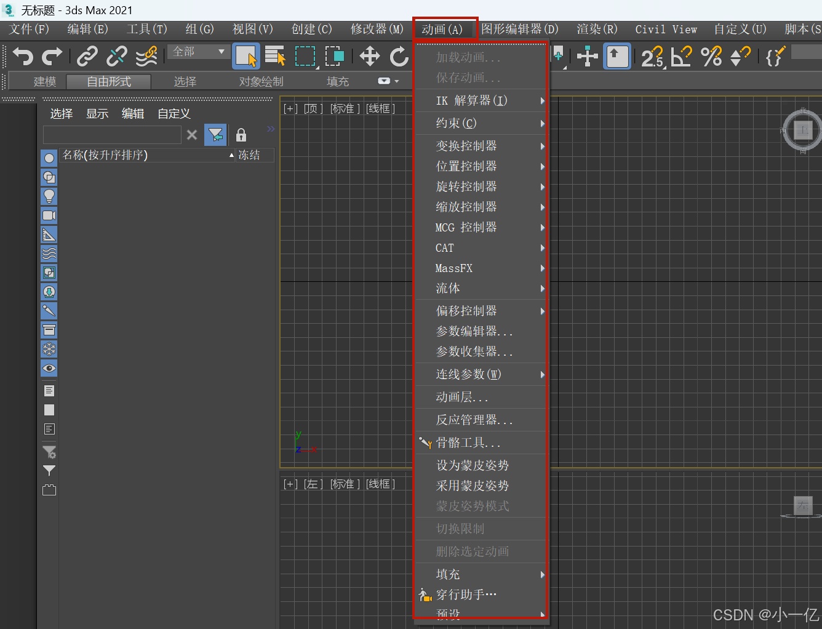Open the Civil View menu
This screenshot has width=822, height=629.
pos(666,29)
